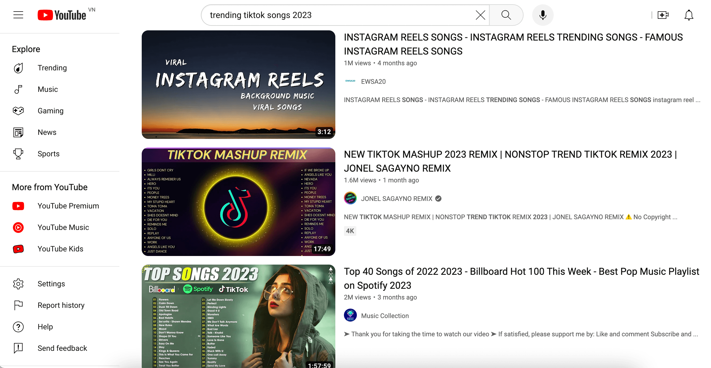Click the Settings gear icon in sidebar
Screen dimensions: 711x368
(x=18, y=284)
